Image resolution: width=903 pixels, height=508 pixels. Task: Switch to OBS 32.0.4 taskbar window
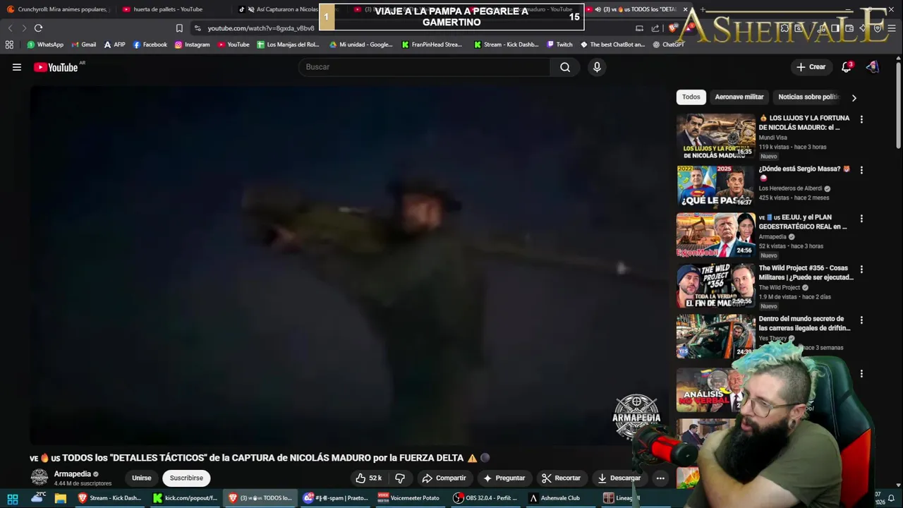coord(485,498)
